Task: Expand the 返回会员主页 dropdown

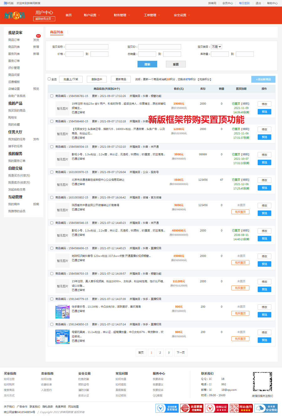Action: pos(44,19)
